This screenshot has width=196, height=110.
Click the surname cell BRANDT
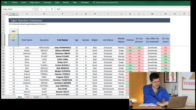pyautogui.click(x=44, y=51)
